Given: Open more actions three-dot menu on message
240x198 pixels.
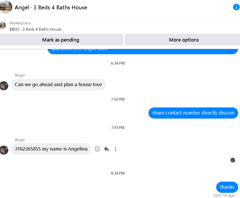Looking at the screenshot, I should [115, 149].
